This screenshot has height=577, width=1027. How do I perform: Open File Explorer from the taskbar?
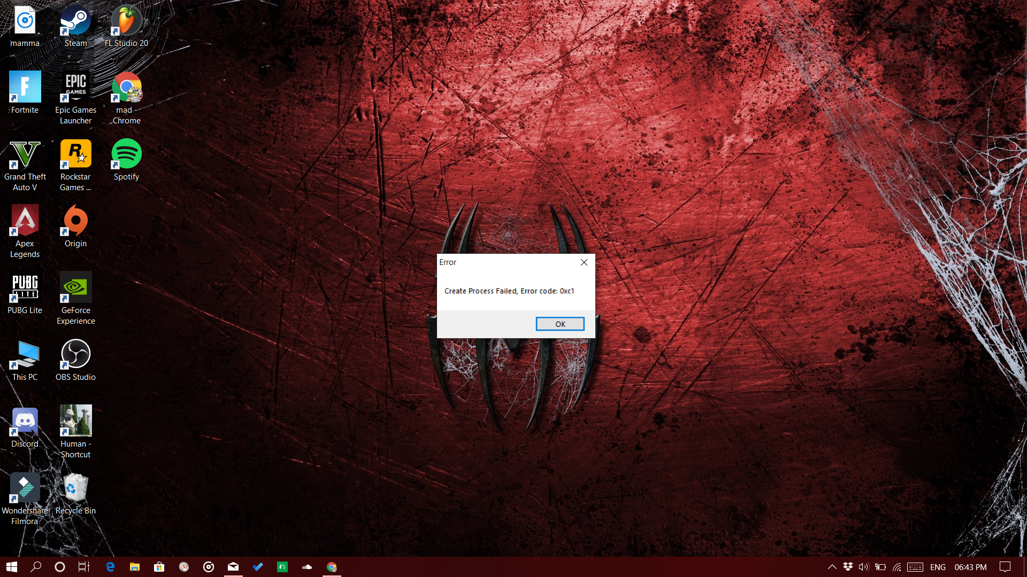[x=134, y=567]
